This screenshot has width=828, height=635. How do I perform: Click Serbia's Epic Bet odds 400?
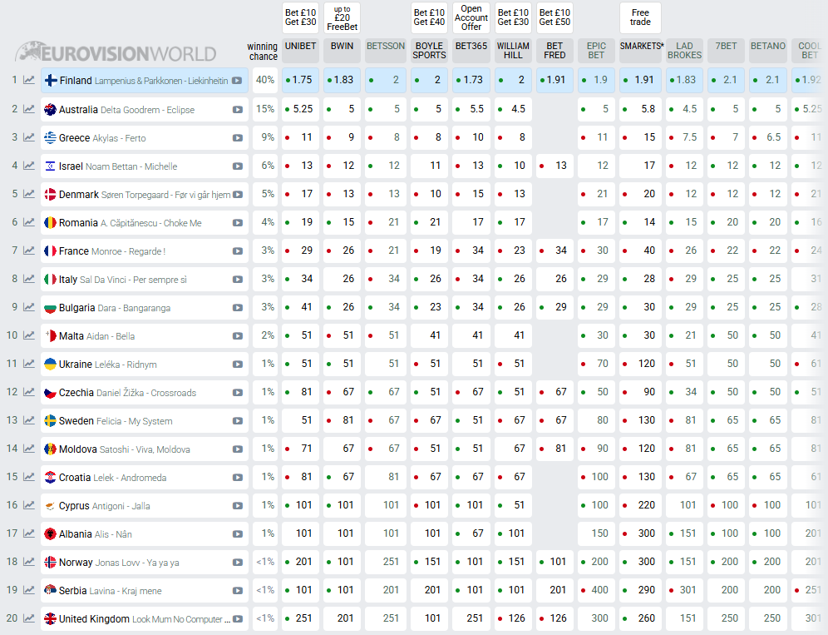coord(596,590)
